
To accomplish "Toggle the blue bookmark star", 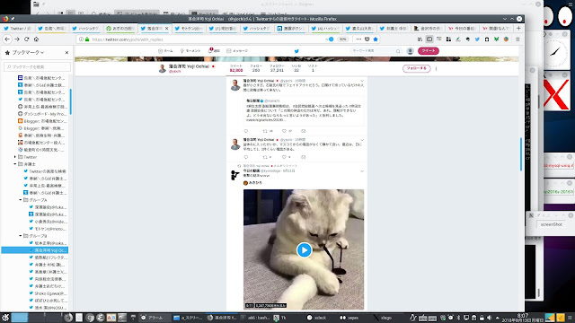I will tap(376, 39).
